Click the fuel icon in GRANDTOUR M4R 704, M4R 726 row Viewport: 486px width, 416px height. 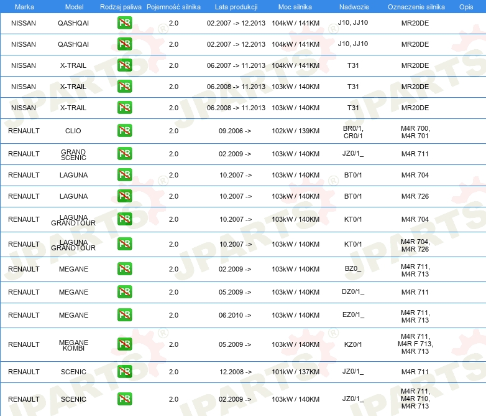click(x=124, y=244)
